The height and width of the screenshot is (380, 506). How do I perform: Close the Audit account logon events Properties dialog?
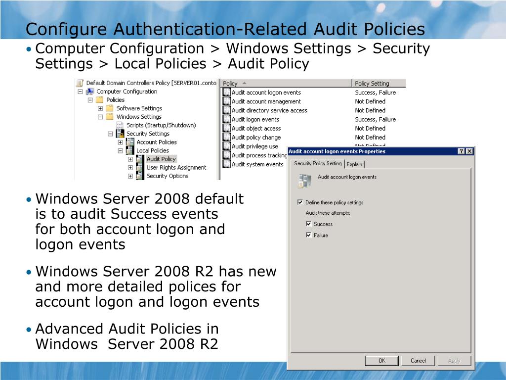470,151
